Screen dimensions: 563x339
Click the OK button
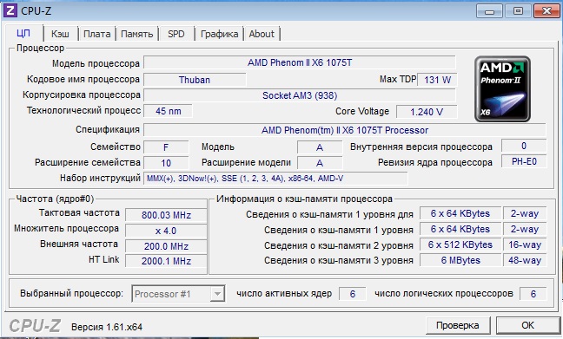pyautogui.click(x=527, y=325)
